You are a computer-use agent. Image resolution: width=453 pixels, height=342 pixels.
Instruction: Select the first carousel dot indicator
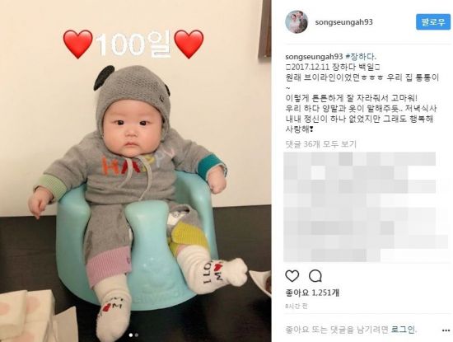[131, 335]
